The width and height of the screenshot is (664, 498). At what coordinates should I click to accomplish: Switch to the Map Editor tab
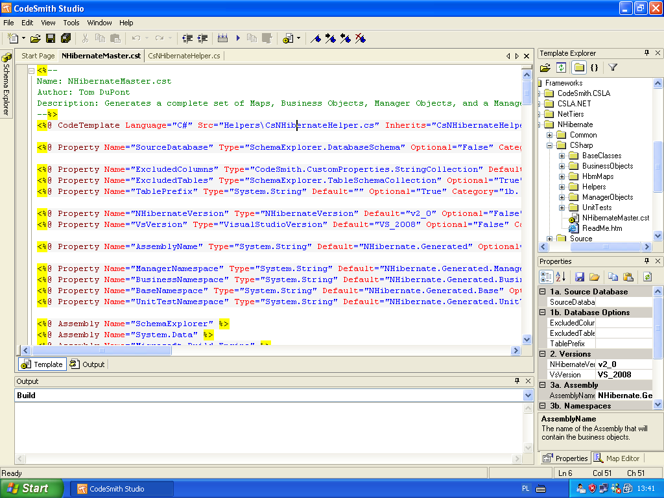tap(617, 458)
